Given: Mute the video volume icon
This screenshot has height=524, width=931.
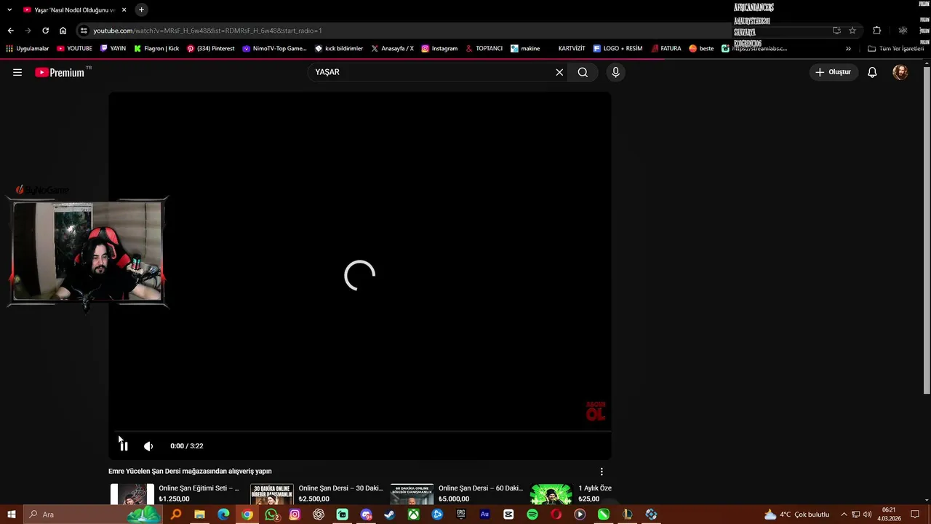Looking at the screenshot, I should point(148,446).
